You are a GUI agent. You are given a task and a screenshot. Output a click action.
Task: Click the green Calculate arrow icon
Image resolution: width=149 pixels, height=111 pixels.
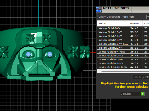click(143, 94)
